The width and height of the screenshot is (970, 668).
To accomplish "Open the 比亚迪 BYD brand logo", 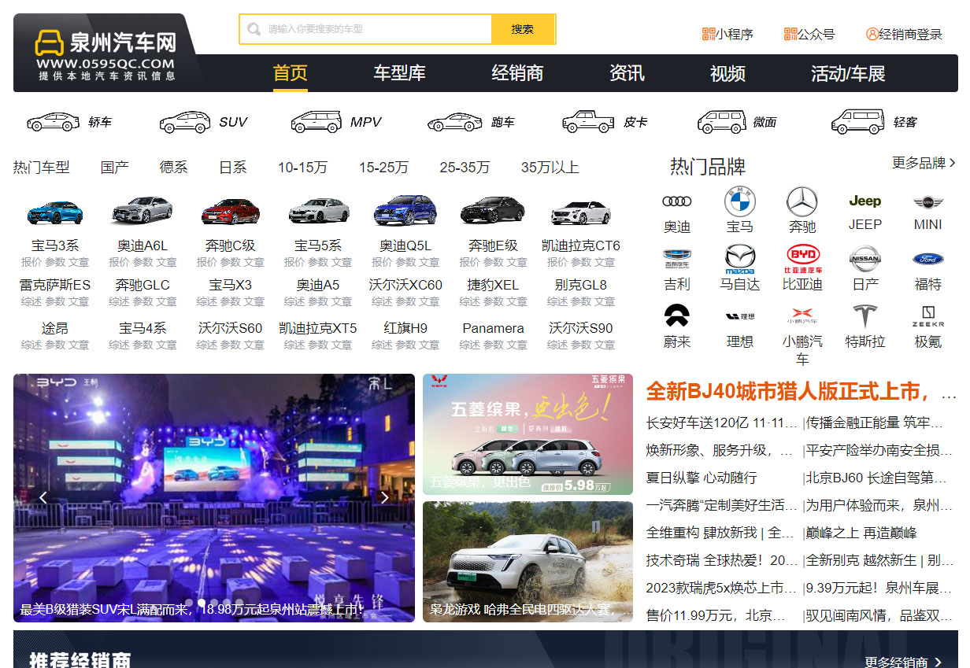I will (x=803, y=258).
